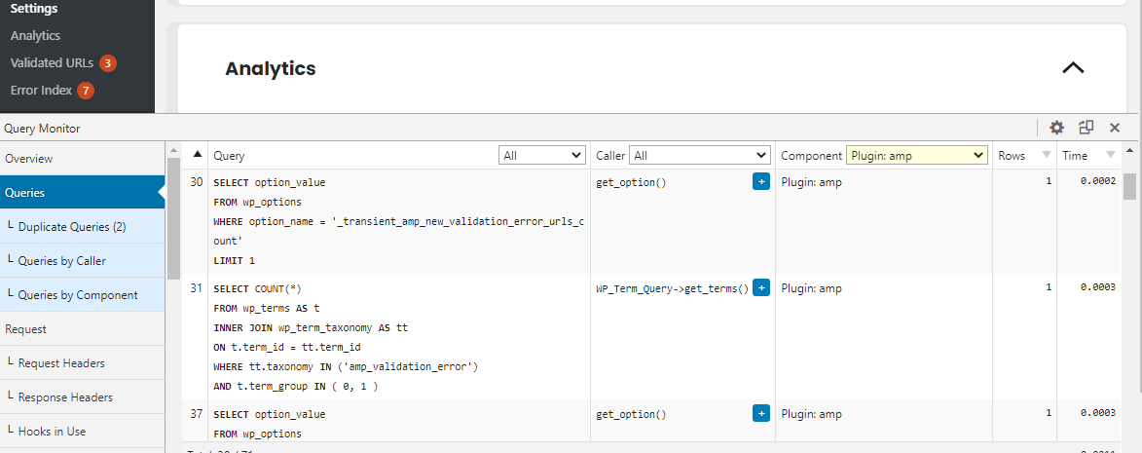1142x453 pixels.
Task: Expand caller for query 30 plus button
Action: pyautogui.click(x=761, y=182)
